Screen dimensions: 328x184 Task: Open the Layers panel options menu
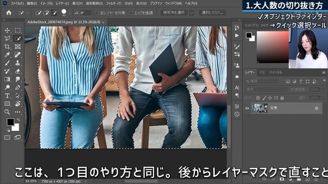tap(324, 73)
